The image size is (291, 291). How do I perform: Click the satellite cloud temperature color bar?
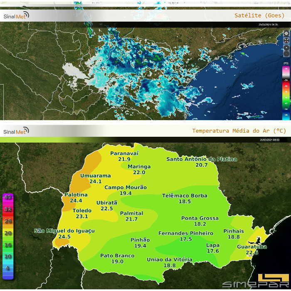click(x=286, y=91)
